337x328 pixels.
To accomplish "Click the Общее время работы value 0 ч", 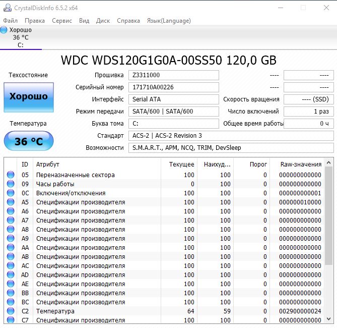I will click(x=309, y=124).
